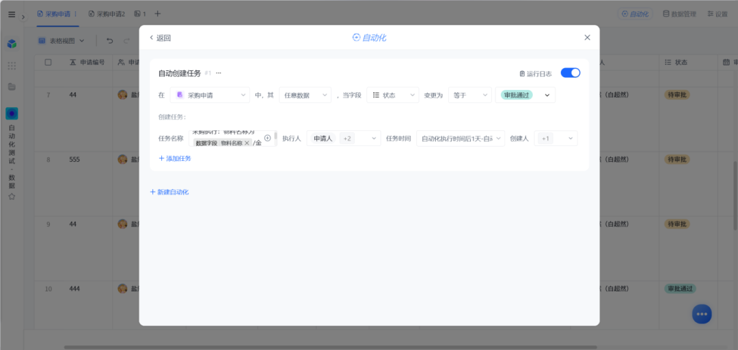
Task: Open 设置 in the top bar
Action: (717, 14)
